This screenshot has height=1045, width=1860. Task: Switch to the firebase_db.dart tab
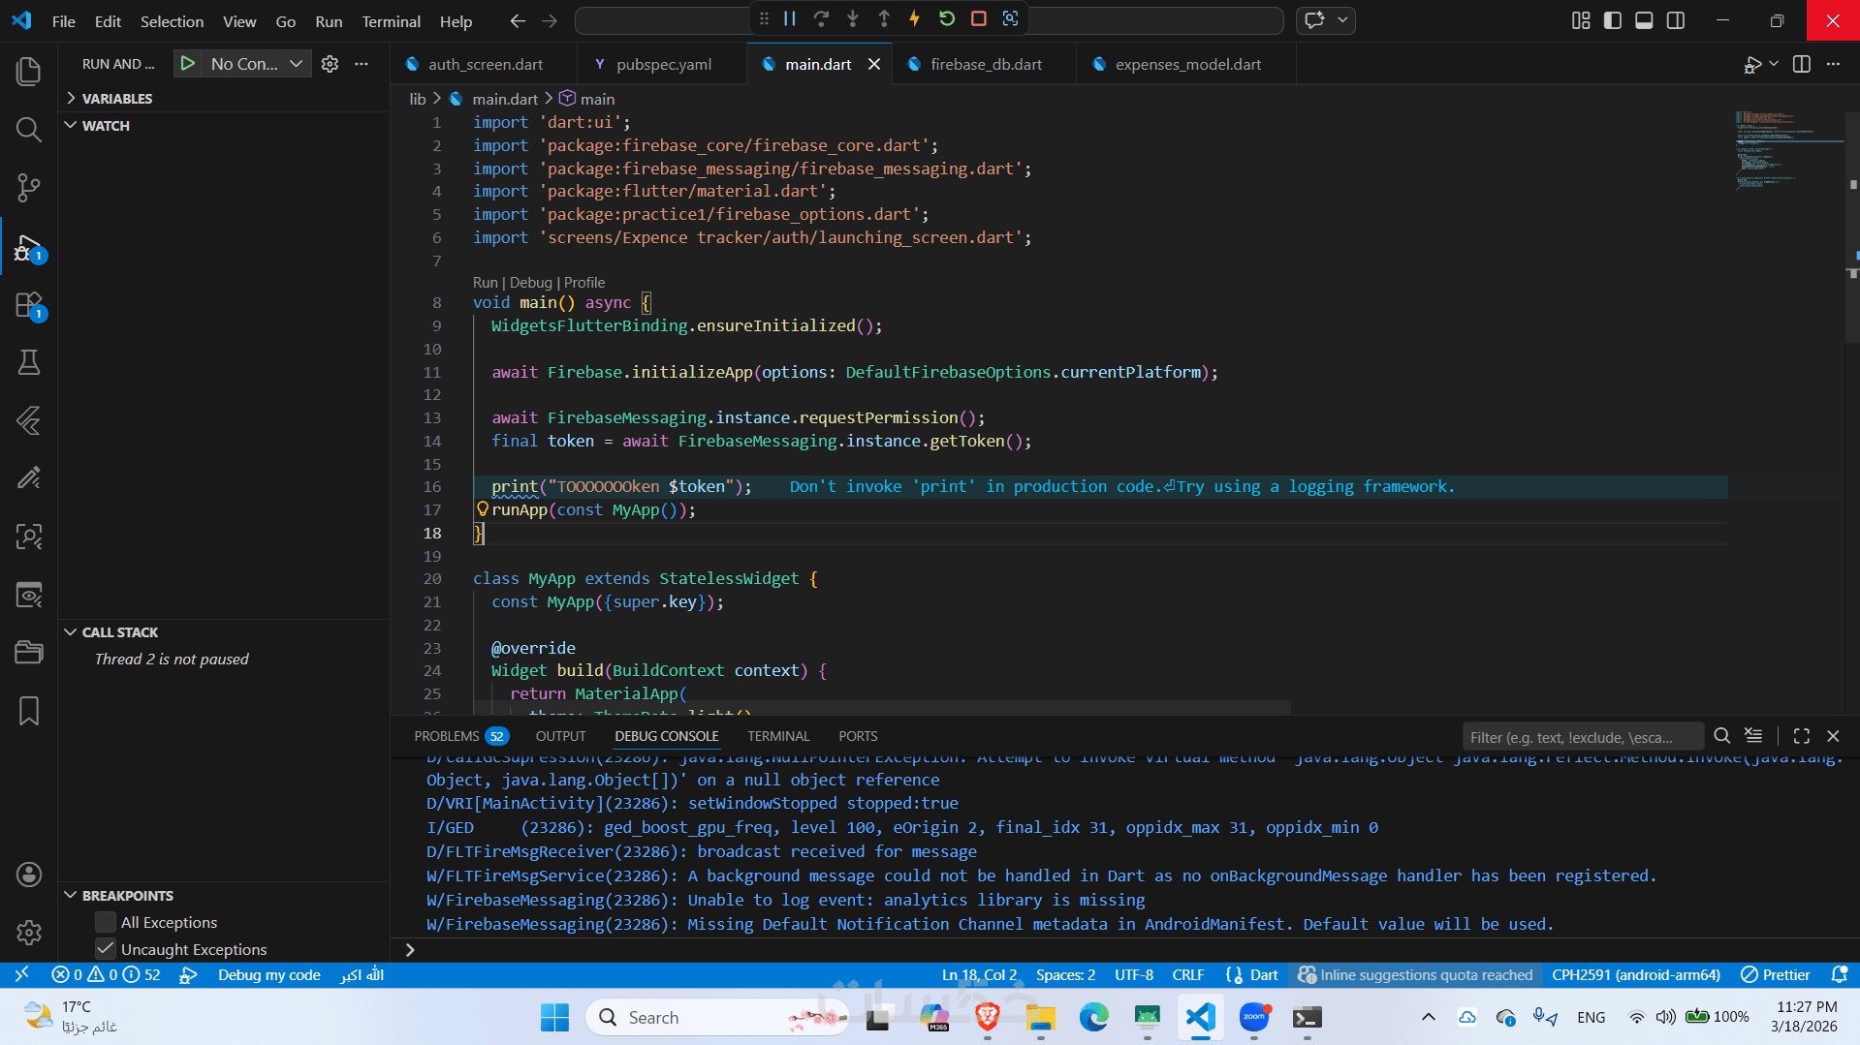click(x=985, y=64)
